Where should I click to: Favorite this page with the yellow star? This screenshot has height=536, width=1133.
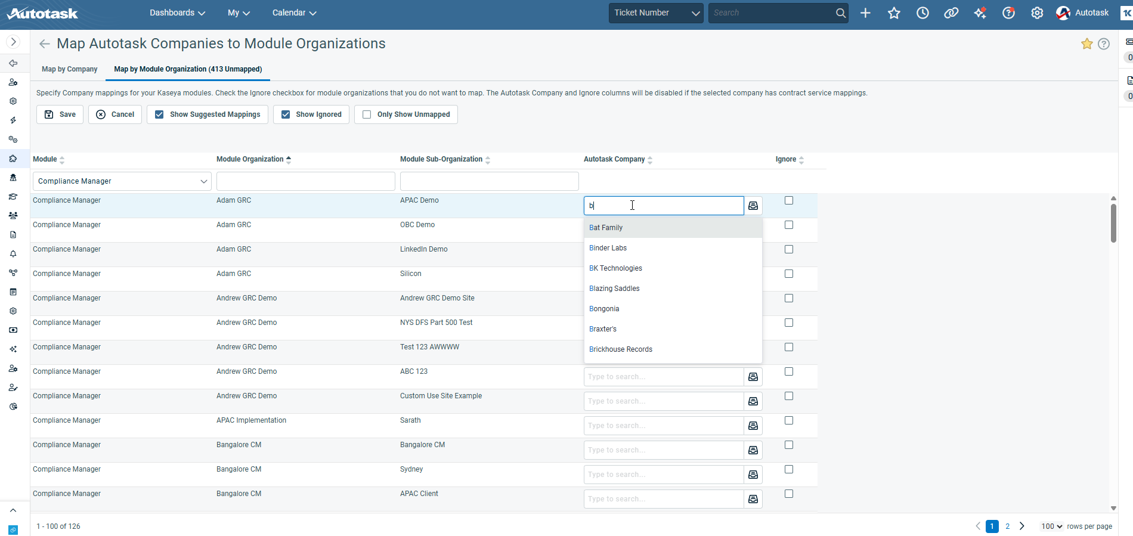coord(1087,44)
